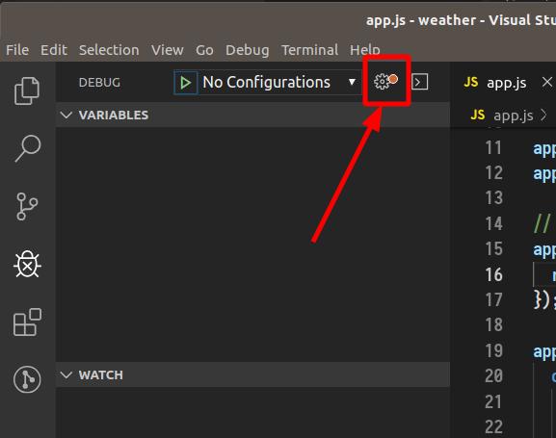
Task: Click line number 19 in gutter
Action: (493, 350)
